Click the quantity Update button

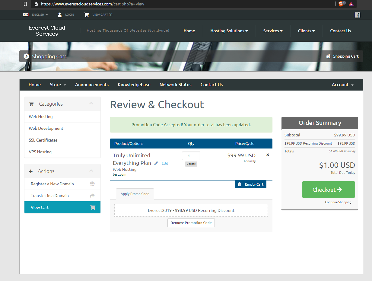191,164
